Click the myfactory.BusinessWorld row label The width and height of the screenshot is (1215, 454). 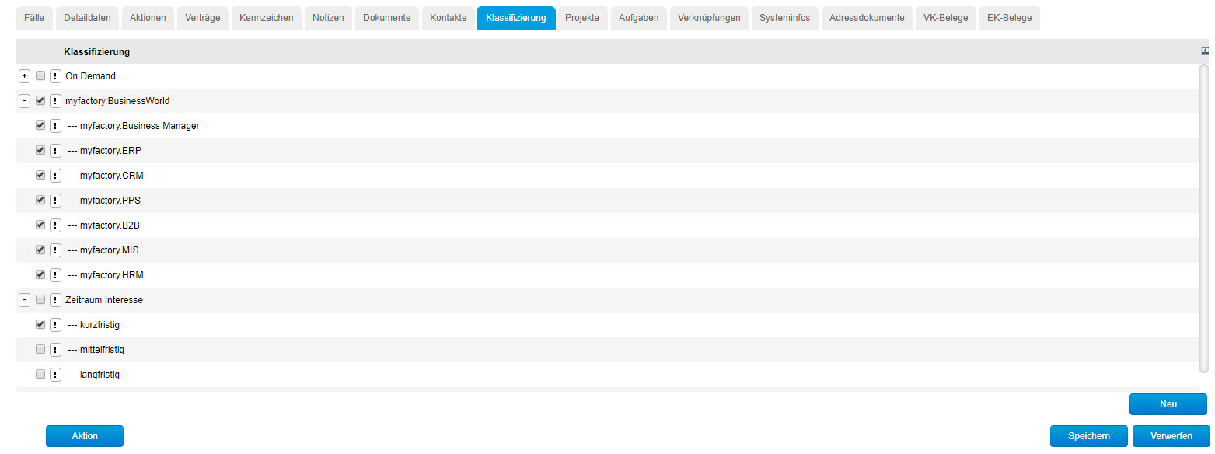(x=117, y=101)
